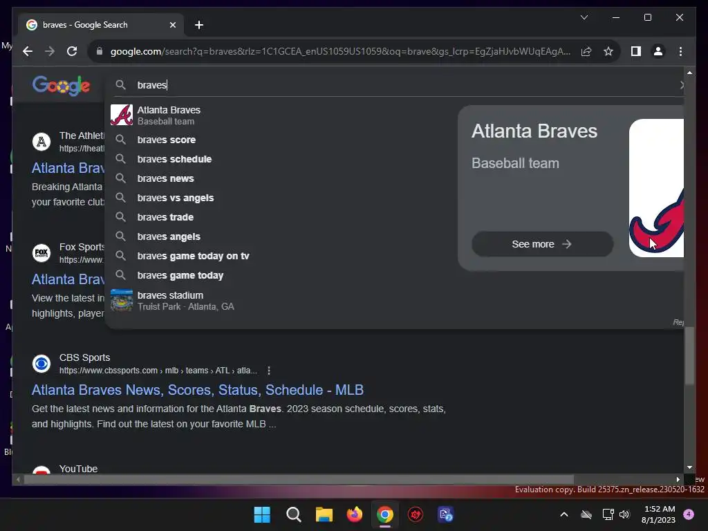Open the CBS Sports result options menu
The height and width of the screenshot is (531, 708).
[x=269, y=371]
